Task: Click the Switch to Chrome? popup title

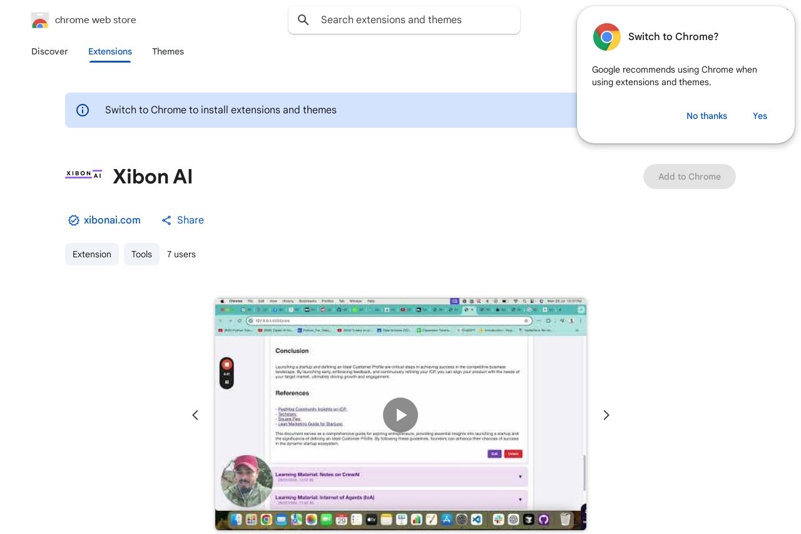Action: 673,37
